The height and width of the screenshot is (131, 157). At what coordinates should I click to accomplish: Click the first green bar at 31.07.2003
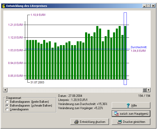pyautogui.click(x=27, y=60)
